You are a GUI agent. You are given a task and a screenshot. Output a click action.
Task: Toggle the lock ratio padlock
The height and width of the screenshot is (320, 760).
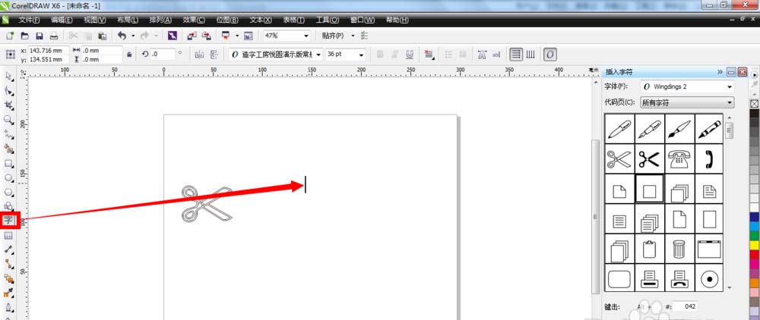pyautogui.click(x=129, y=55)
